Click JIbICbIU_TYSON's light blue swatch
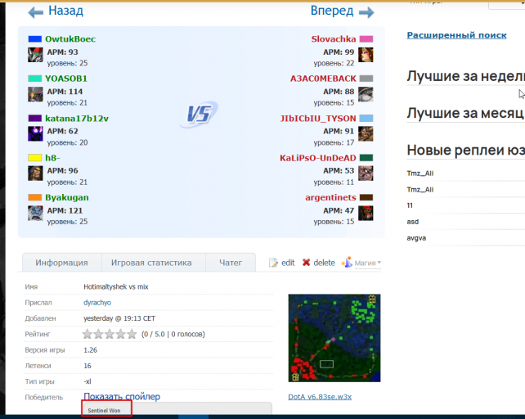525x419 pixels. coord(366,118)
